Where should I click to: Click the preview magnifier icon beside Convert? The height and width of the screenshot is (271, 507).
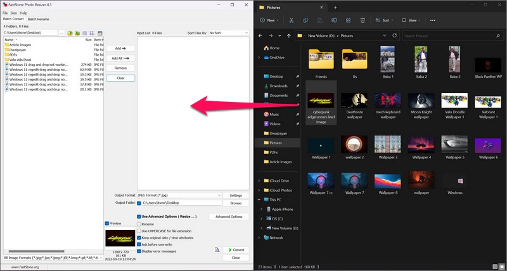tap(217, 249)
